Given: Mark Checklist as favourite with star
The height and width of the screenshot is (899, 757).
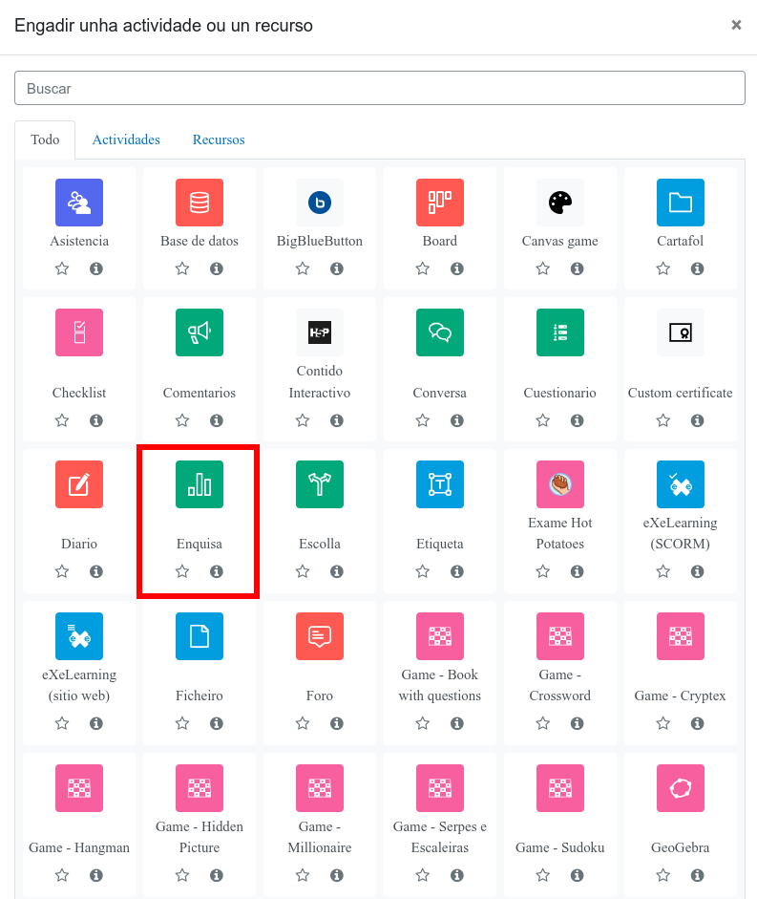Looking at the screenshot, I should (x=62, y=420).
